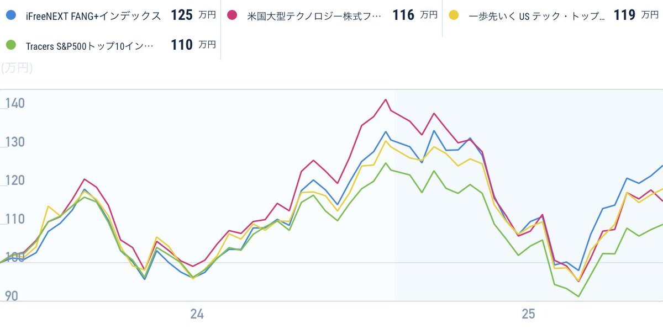This screenshot has height=329, width=663.
Task: Click the magenta 米国大型テクノロジー株式 legend dot
Action: pyautogui.click(x=232, y=15)
